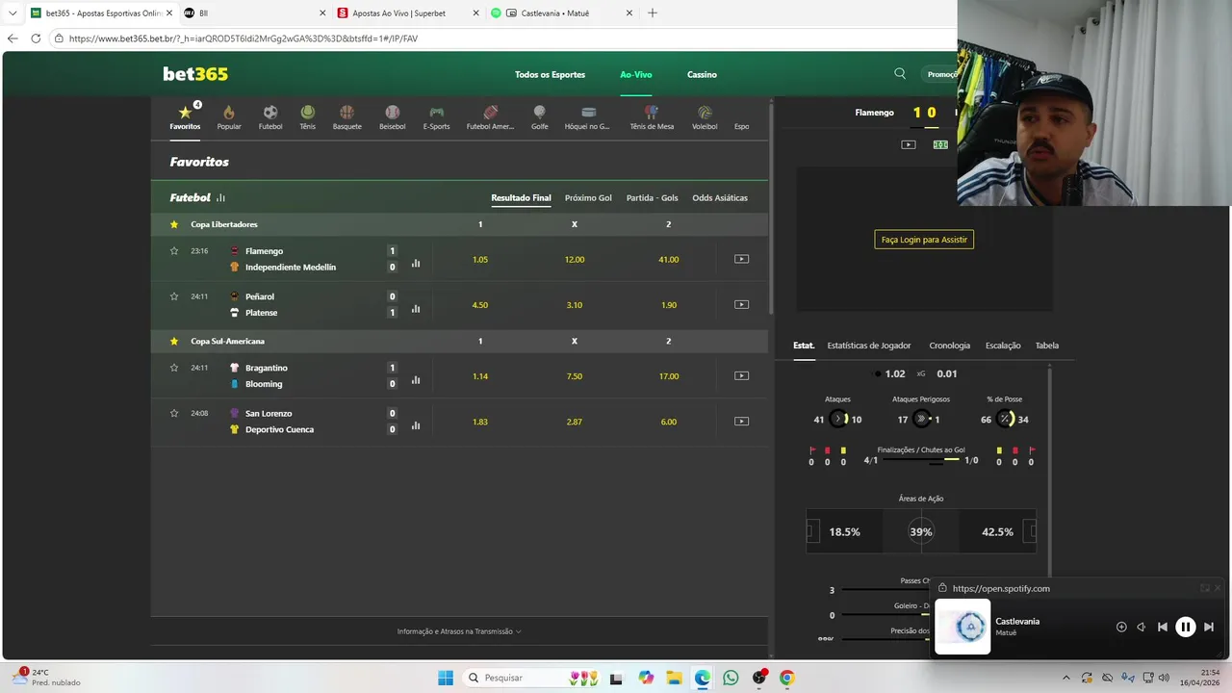The image size is (1232, 693).
Task: Open the Futebol sport icon
Action: pos(270,117)
